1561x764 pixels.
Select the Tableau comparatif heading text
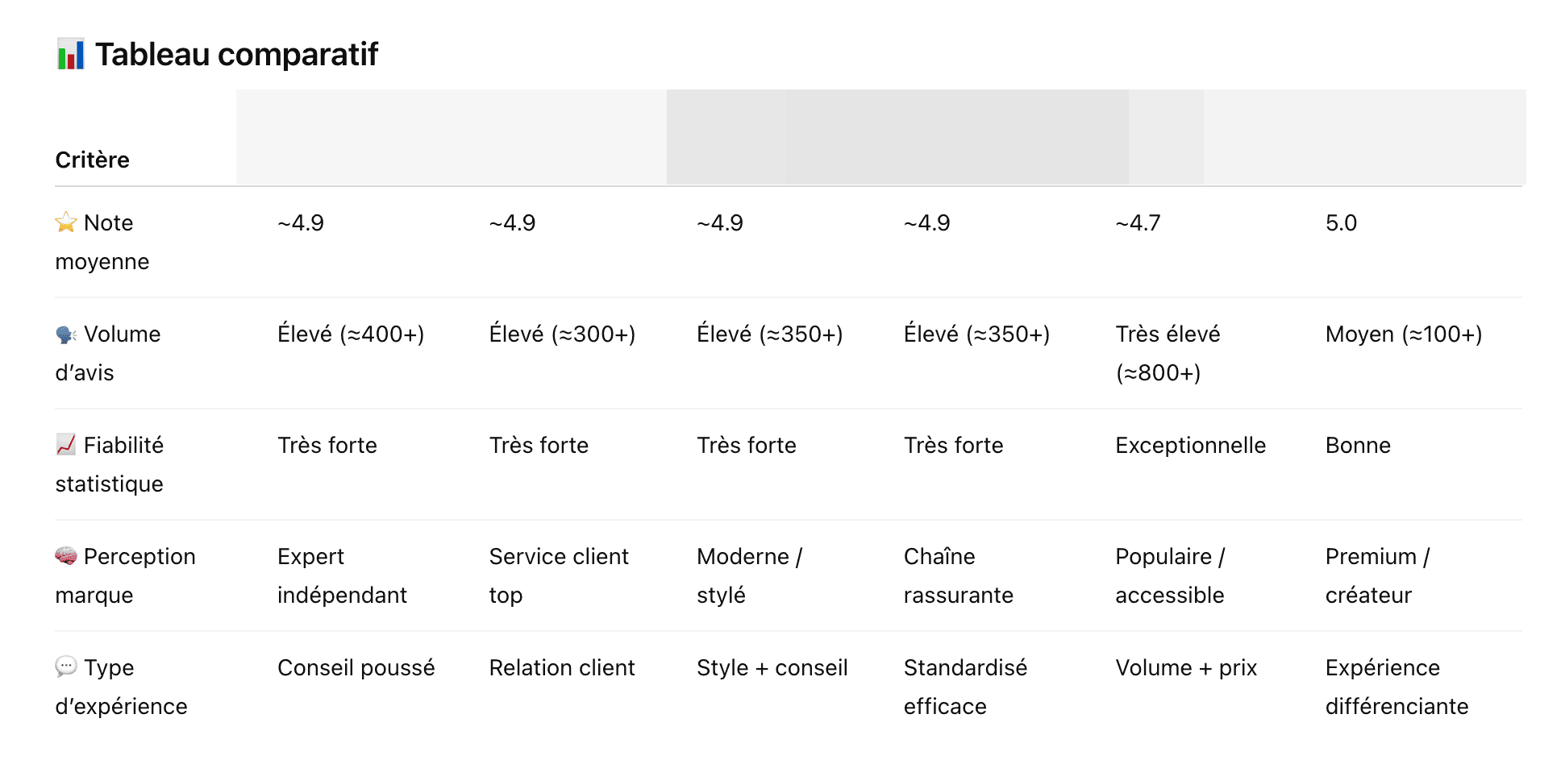click(236, 54)
